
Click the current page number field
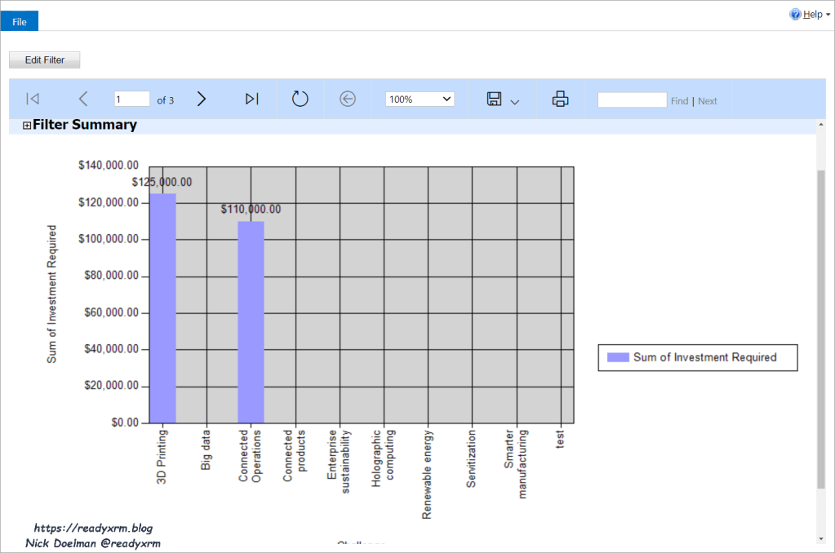131,100
